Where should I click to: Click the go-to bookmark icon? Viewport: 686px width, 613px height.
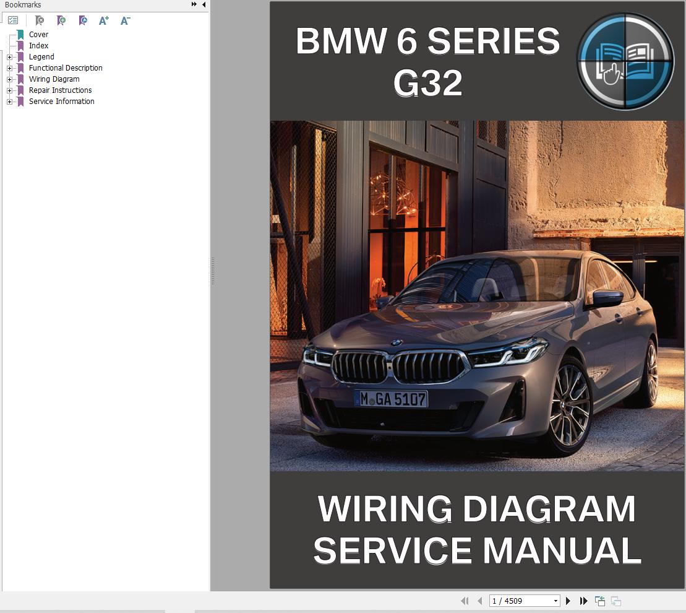pyautogui.click(x=82, y=20)
